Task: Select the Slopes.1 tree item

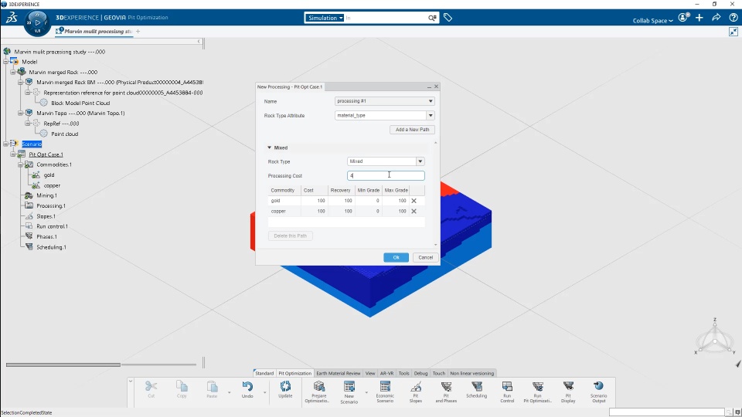Action: pyautogui.click(x=46, y=216)
